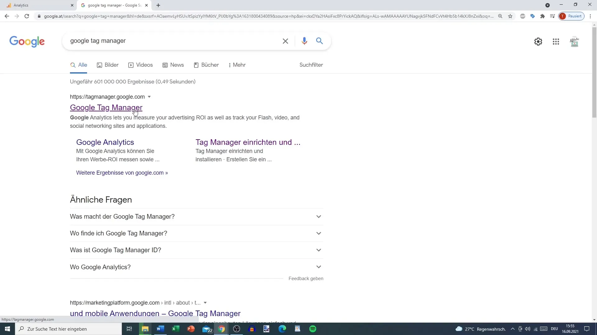
Task: Open the Google account avatar
Action: coord(574,42)
